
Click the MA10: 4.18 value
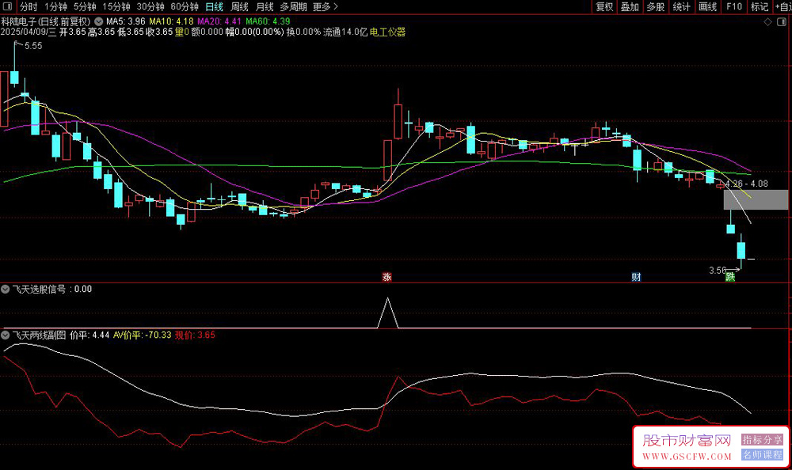(x=171, y=21)
